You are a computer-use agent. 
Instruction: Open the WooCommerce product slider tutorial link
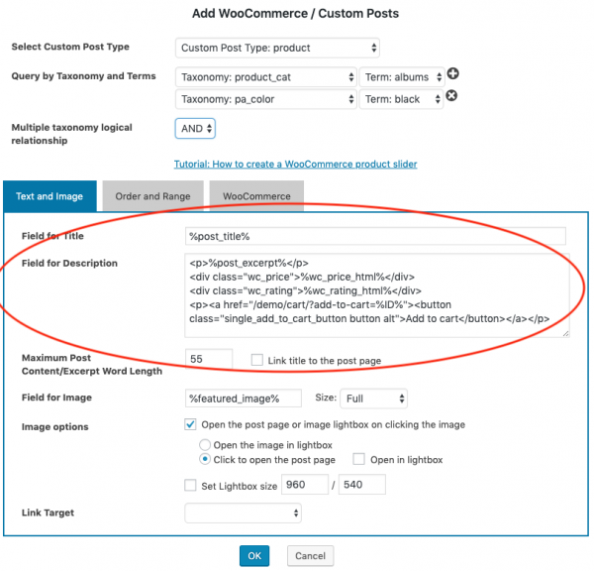tap(295, 164)
